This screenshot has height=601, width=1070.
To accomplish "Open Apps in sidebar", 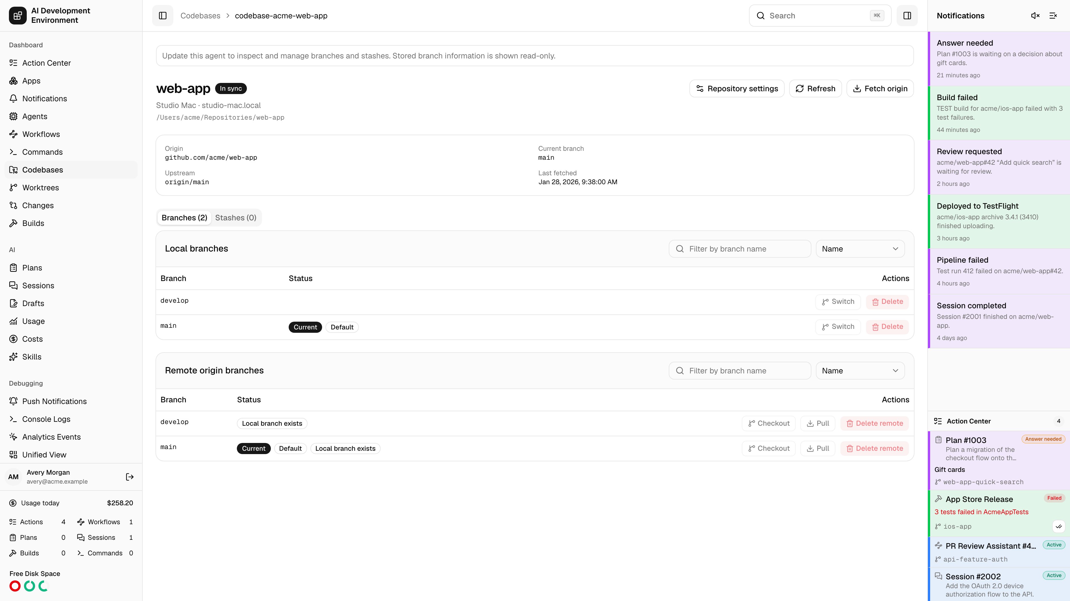I will click(71, 81).
